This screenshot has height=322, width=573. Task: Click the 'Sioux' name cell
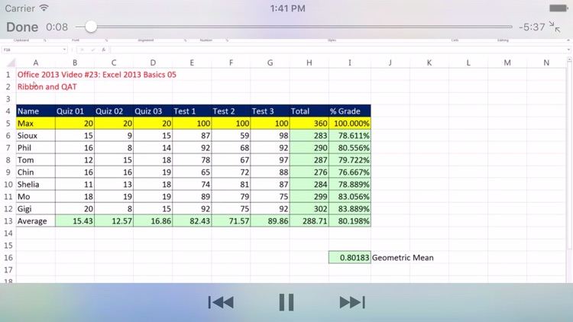(x=35, y=136)
